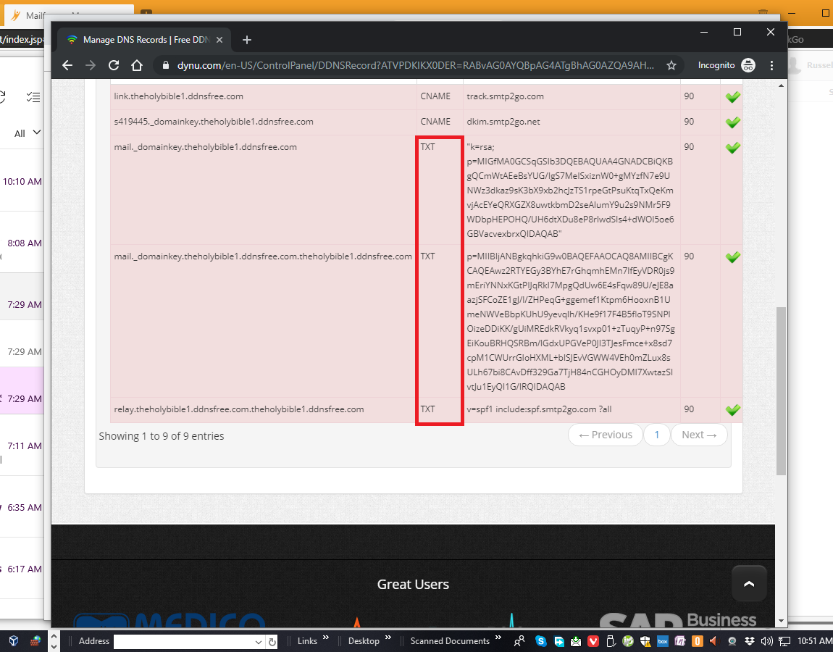The image size is (833, 652).
Task: Reload the Dynu DNS records page
Action: coord(114,65)
